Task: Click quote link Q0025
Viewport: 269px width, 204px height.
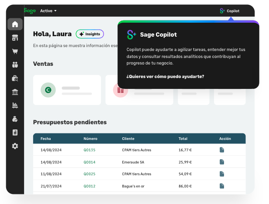Action: click(x=89, y=173)
